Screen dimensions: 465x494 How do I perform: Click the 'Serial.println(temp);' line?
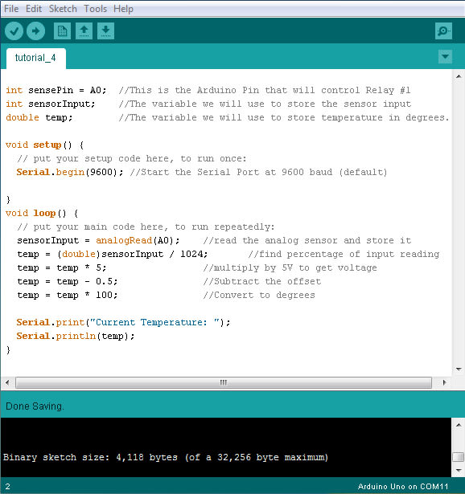[x=76, y=336]
